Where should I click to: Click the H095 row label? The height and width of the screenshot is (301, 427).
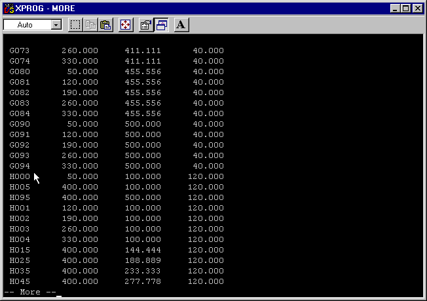[20, 197]
